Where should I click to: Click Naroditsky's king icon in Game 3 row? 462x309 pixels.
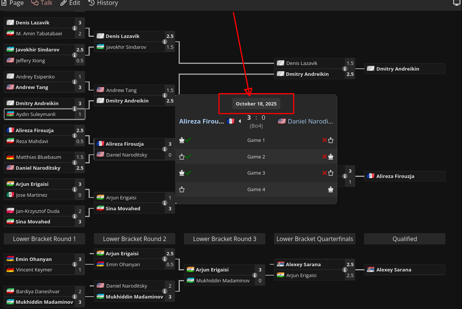point(331,173)
